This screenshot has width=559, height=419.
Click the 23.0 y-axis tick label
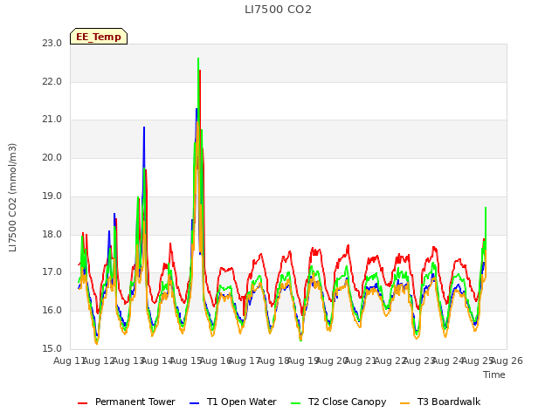(x=52, y=44)
